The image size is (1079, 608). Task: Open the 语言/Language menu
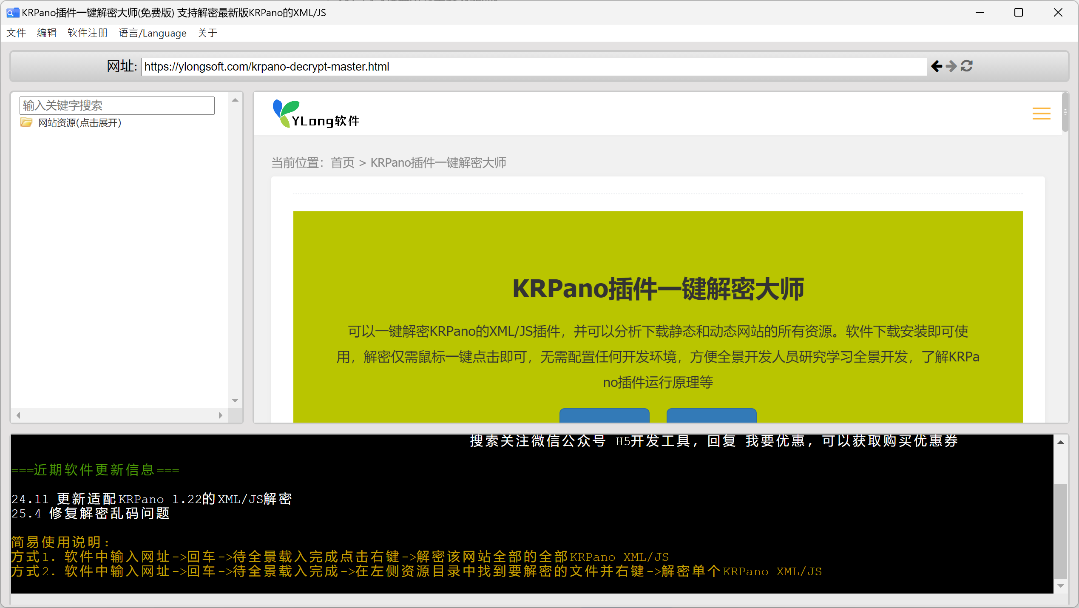pos(152,33)
